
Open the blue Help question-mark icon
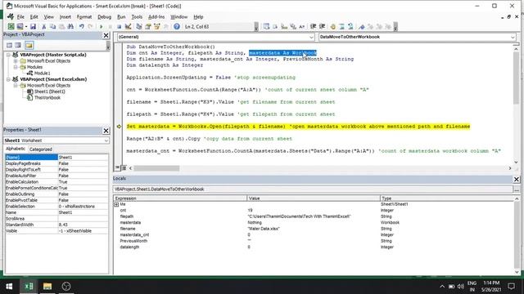coord(177,26)
